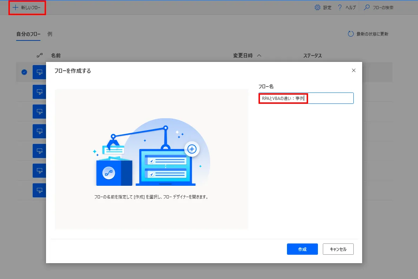This screenshot has height=279, width=418.
Task: Close the フローを作成する dialog with X
Action: click(x=354, y=70)
